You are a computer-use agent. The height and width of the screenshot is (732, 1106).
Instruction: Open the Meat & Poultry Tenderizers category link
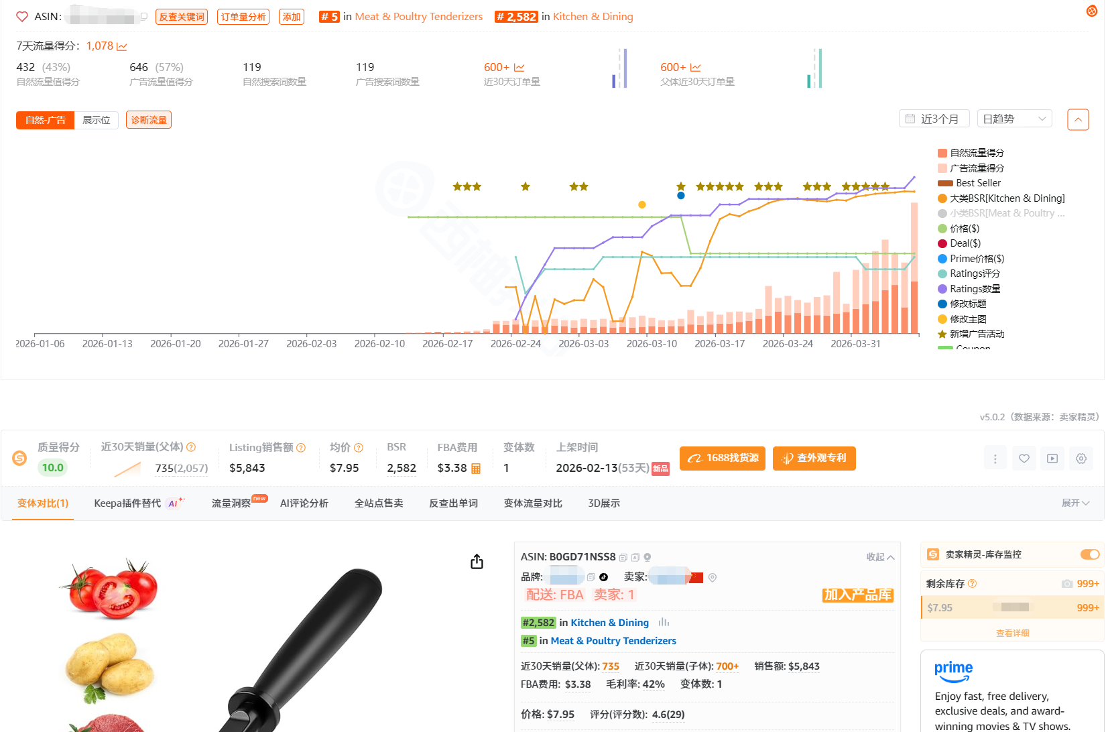click(419, 17)
